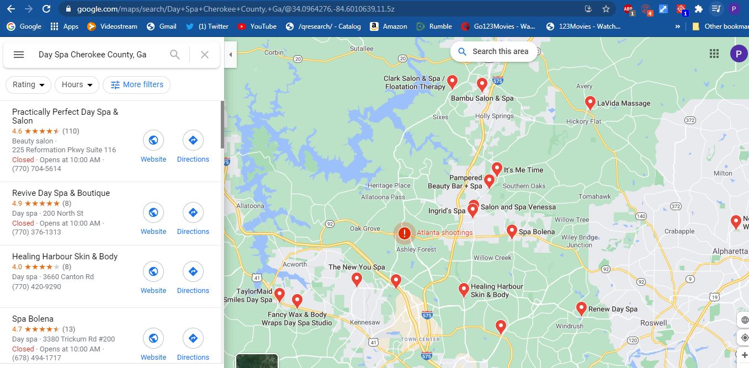Open the /qresearch/ - Catalog bookmark
Screen dimensions: 749x368
[x=323, y=26]
